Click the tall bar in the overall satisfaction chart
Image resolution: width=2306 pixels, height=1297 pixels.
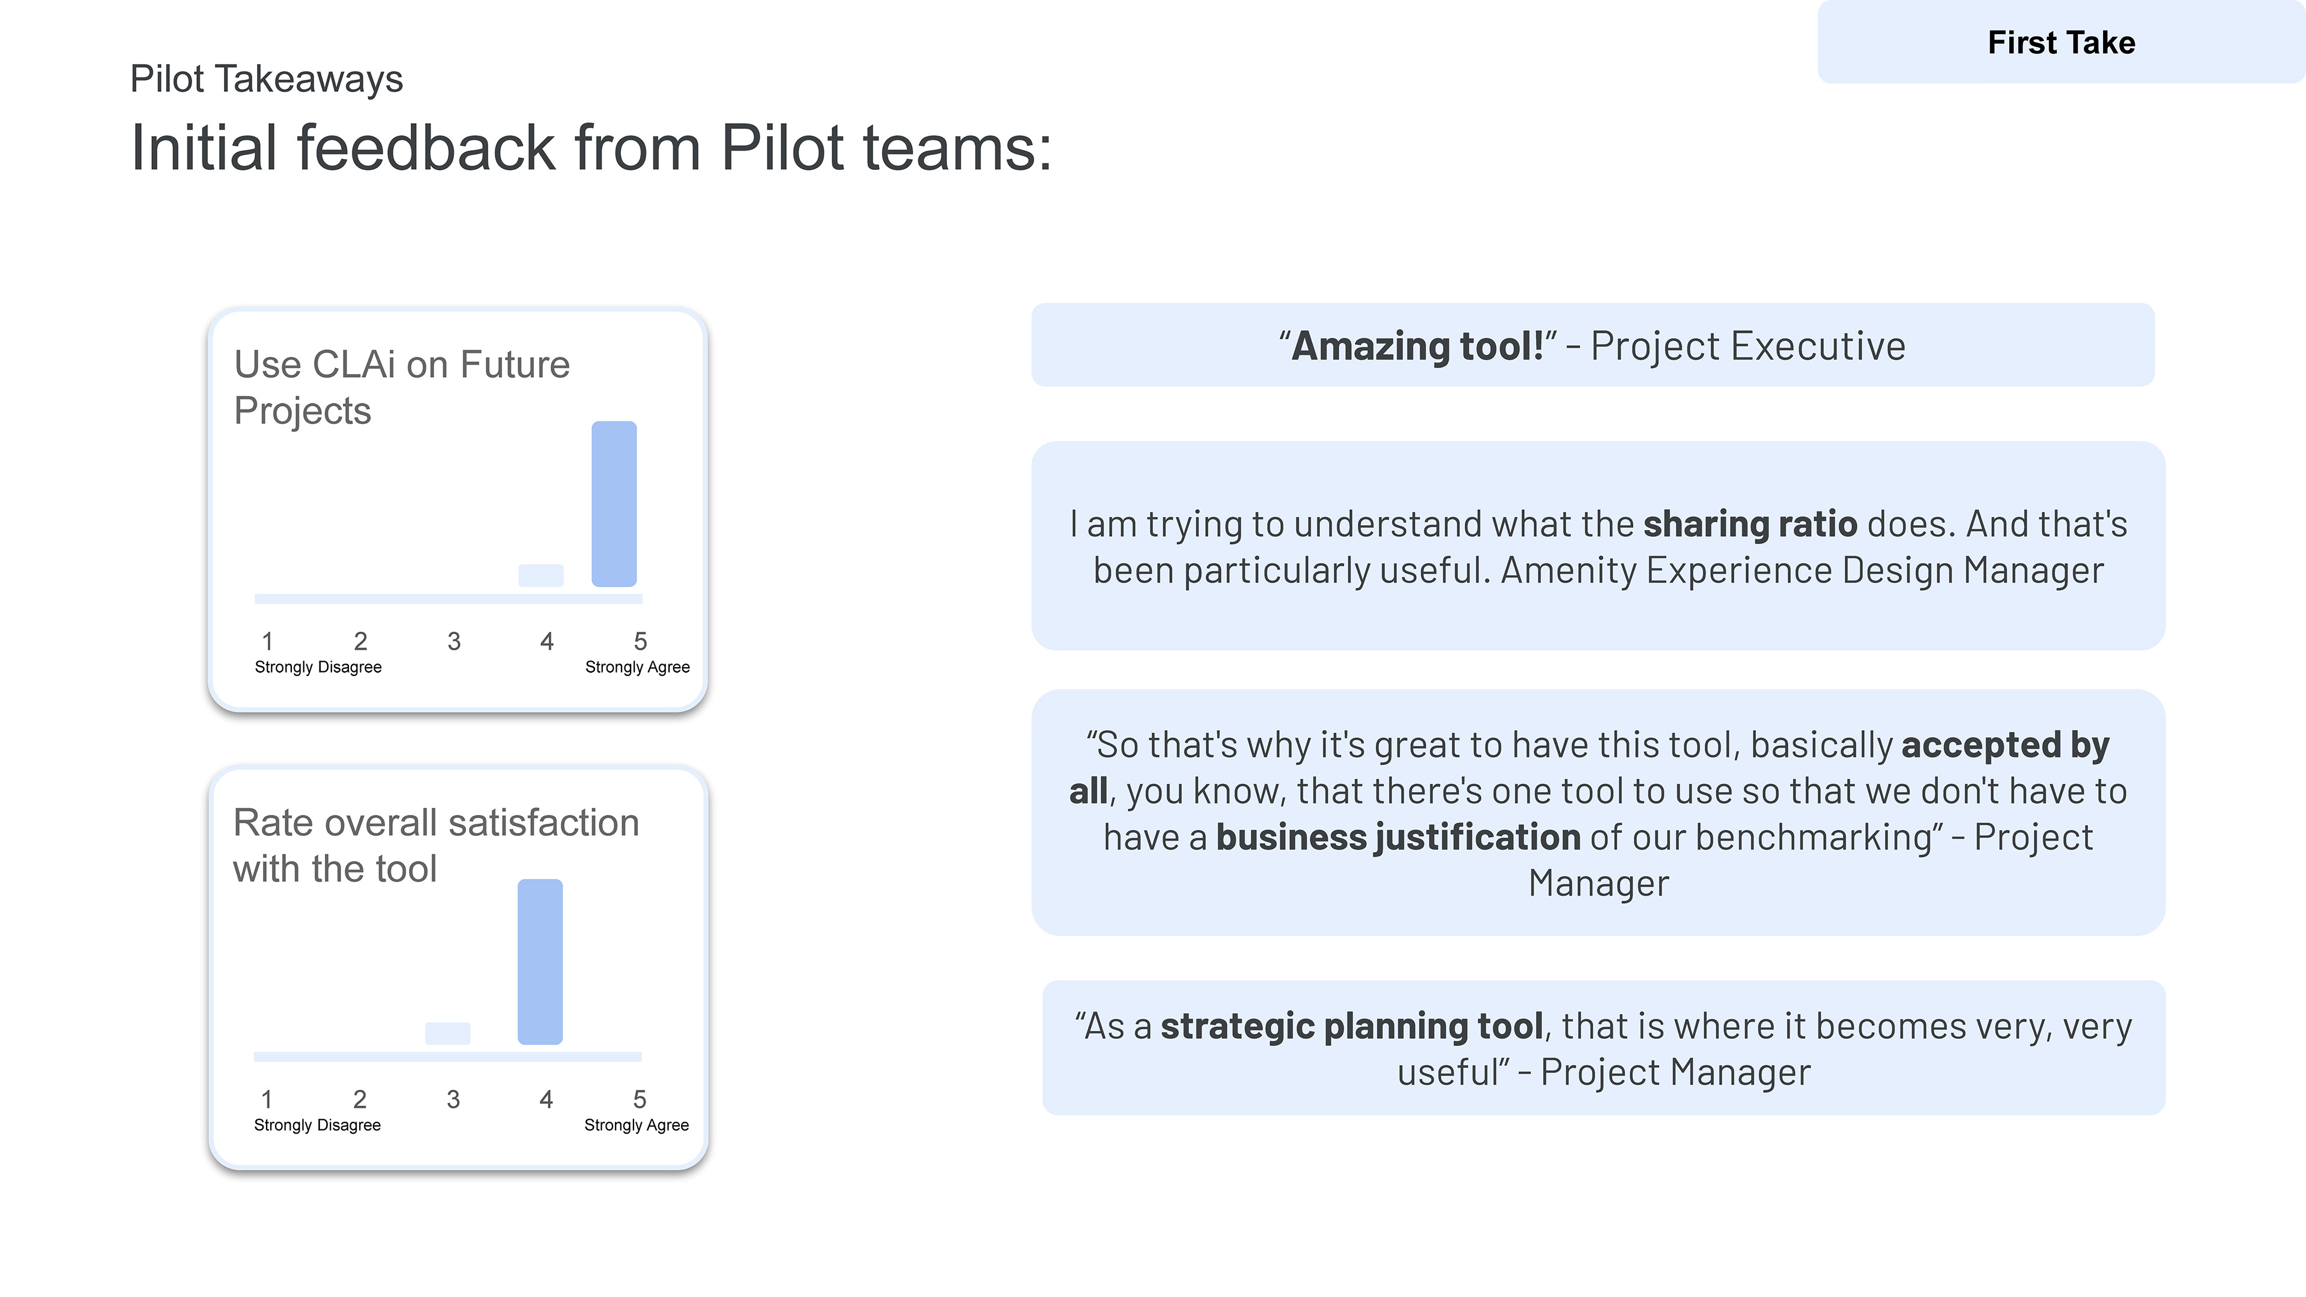pyautogui.click(x=540, y=961)
